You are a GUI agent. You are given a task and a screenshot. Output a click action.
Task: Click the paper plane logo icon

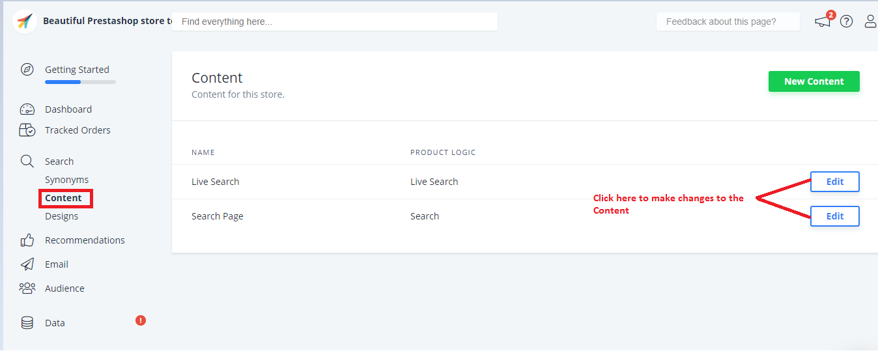(25, 21)
